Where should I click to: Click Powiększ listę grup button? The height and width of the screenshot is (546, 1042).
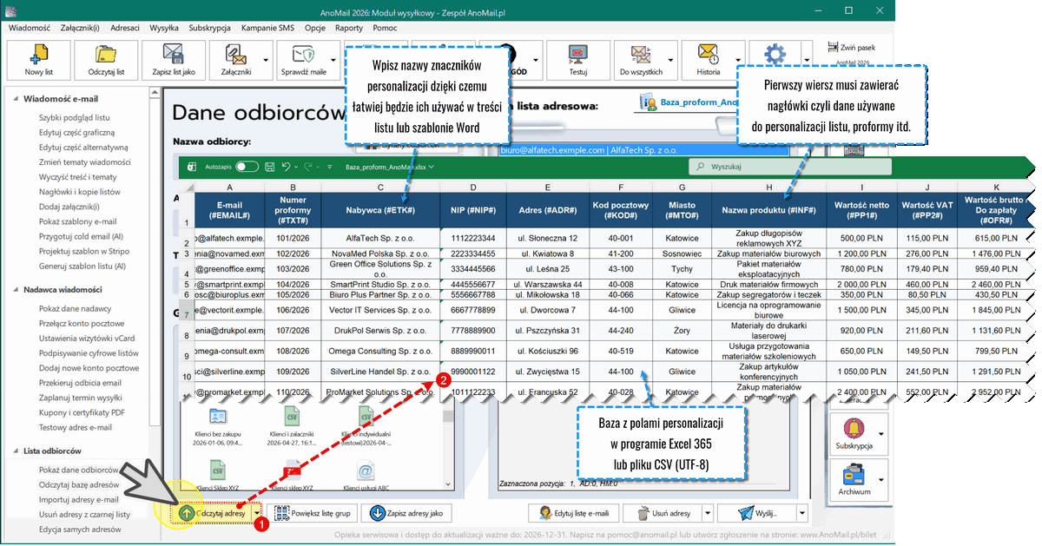313,513
